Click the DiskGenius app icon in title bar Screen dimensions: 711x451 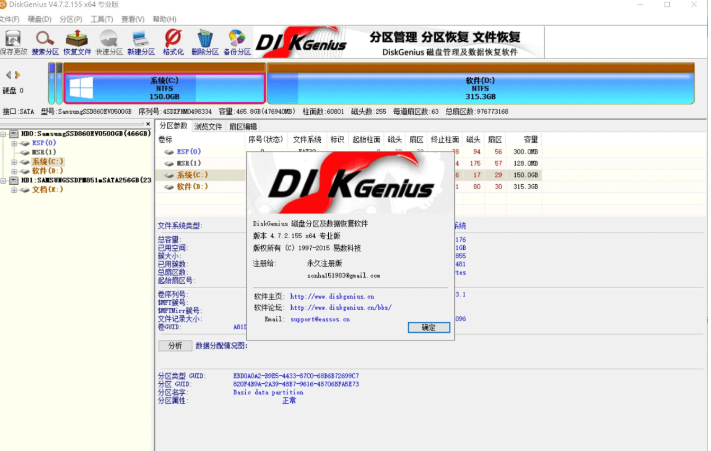pos(3,5)
